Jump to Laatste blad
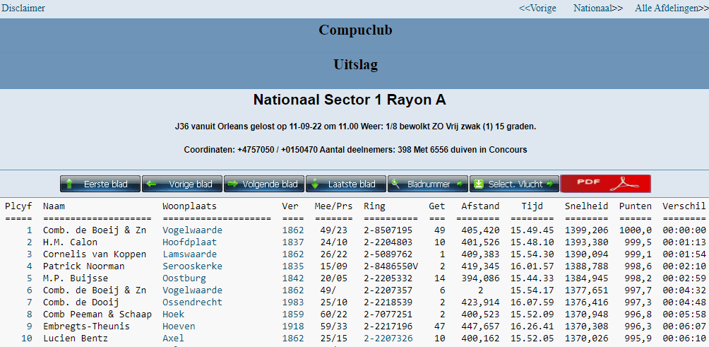Screen dimensions: 709x347 (345, 184)
